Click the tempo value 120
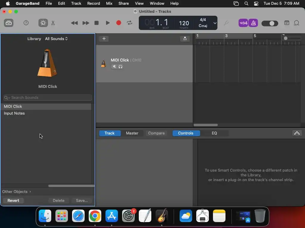 pyautogui.click(x=184, y=23)
